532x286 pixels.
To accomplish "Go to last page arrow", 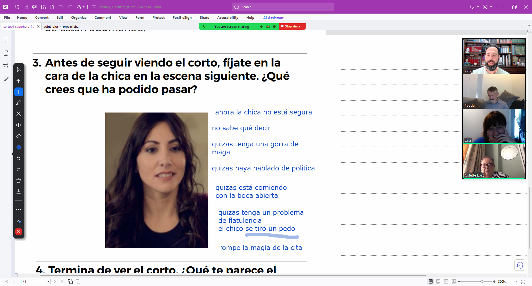I will [62, 282].
